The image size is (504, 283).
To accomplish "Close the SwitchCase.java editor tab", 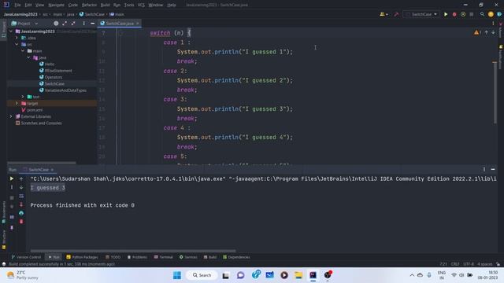I will (138, 24).
